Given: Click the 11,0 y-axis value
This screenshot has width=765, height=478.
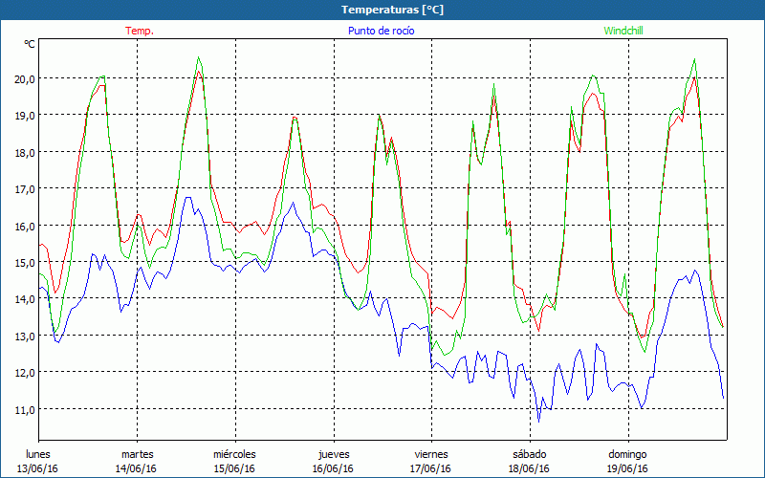Looking at the screenshot, I should pyautogui.click(x=23, y=409).
